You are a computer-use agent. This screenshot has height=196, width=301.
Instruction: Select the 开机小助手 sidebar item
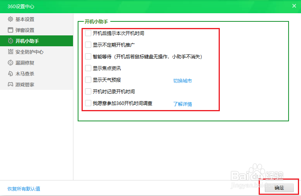37,41
